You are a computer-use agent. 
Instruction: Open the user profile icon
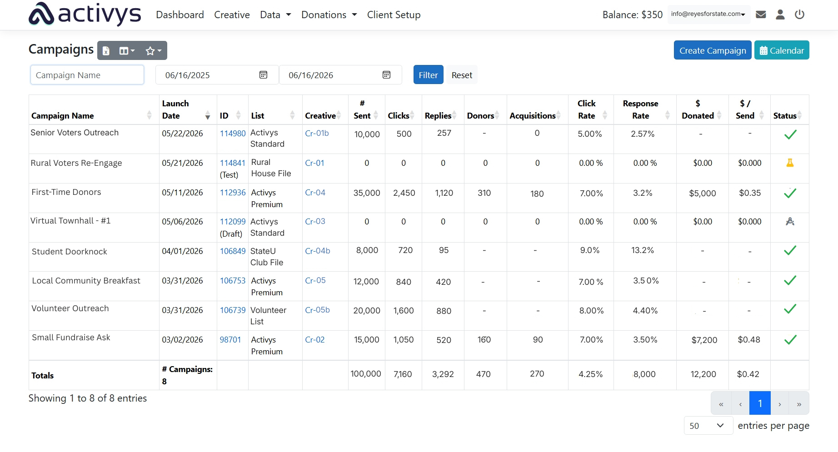(x=780, y=15)
